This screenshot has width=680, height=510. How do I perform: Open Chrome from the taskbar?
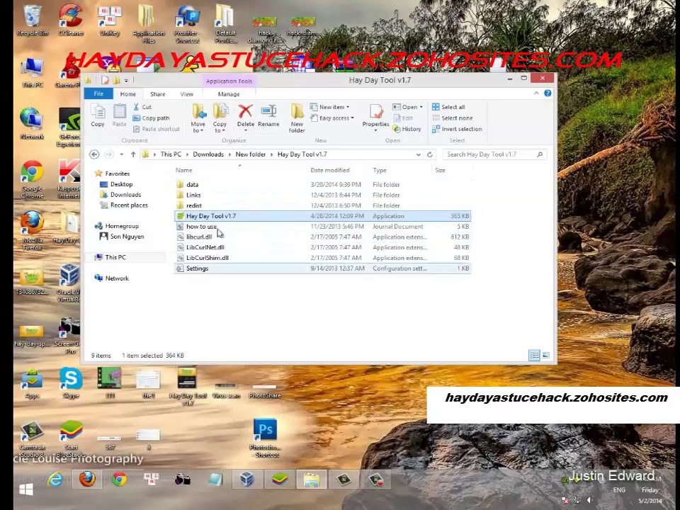(119, 480)
